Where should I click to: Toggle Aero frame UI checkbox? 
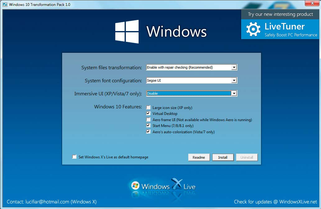pos(148,120)
